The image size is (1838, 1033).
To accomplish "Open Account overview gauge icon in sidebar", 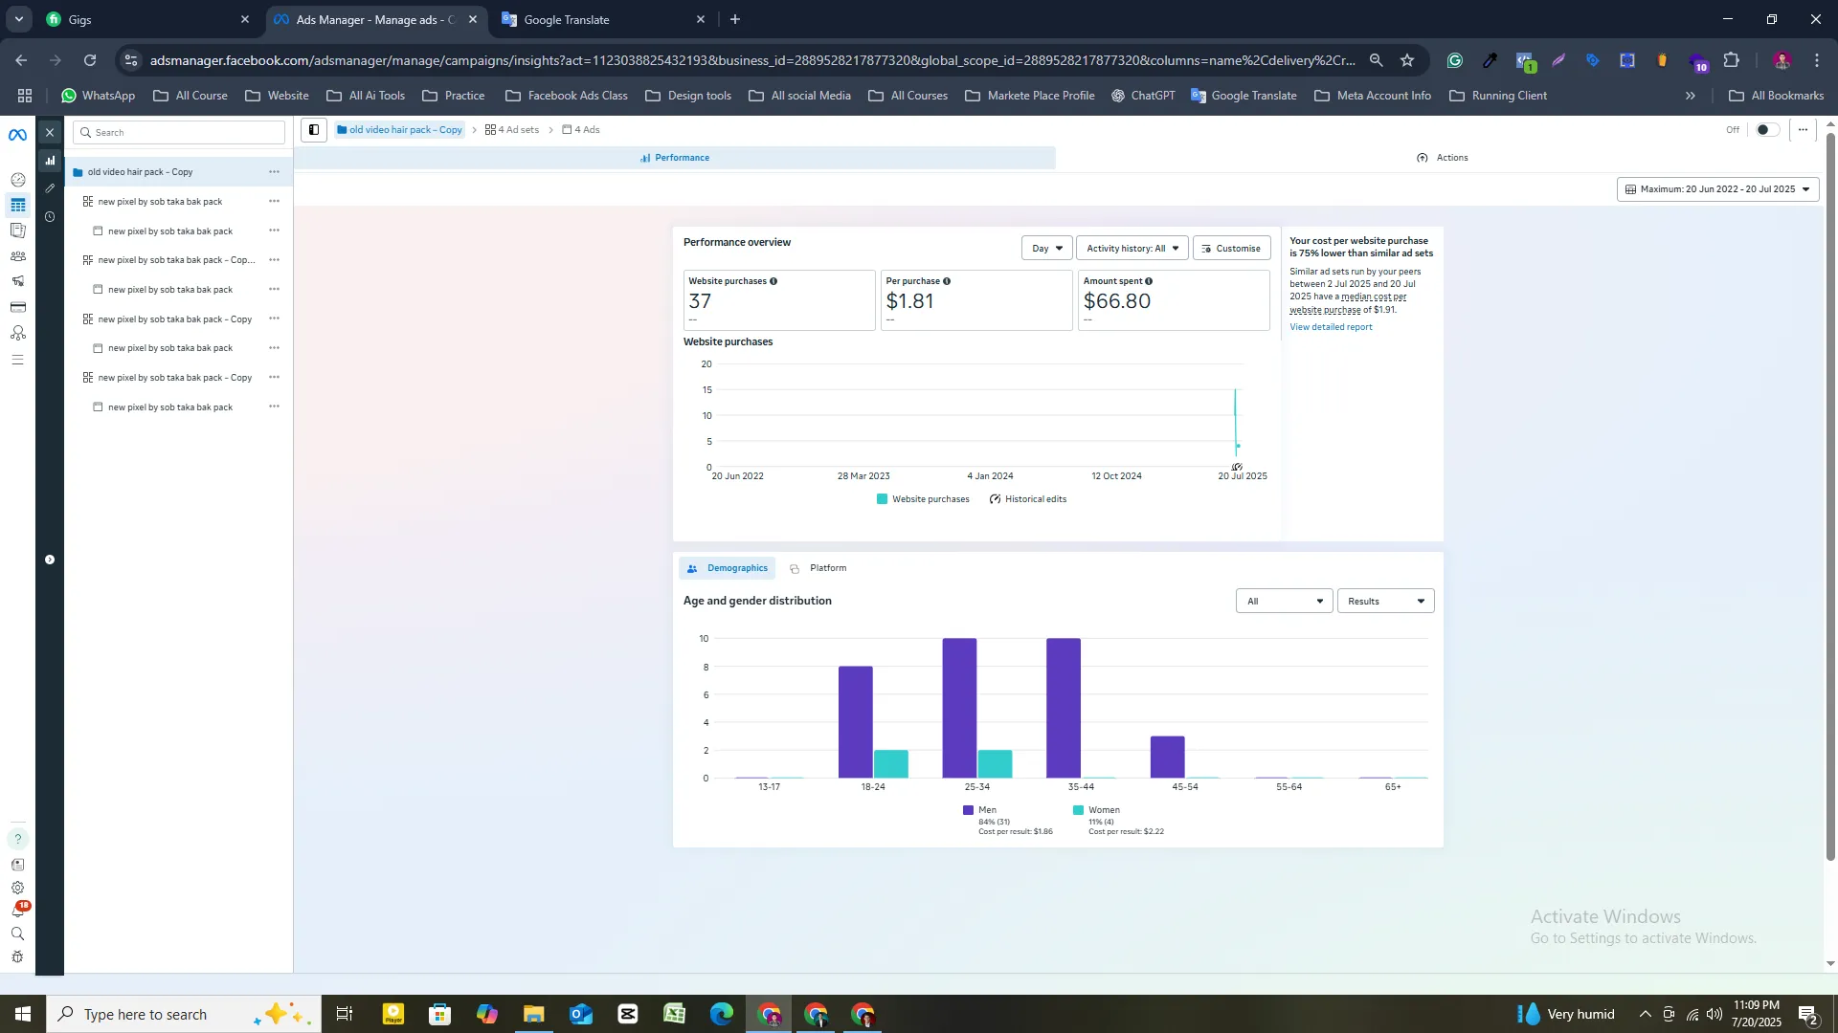I will coord(17,180).
